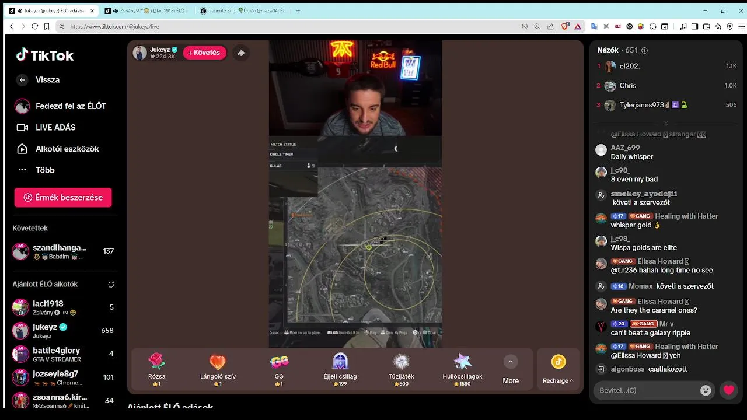
Task: Click the share arrow icon
Action: tap(240, 53)
